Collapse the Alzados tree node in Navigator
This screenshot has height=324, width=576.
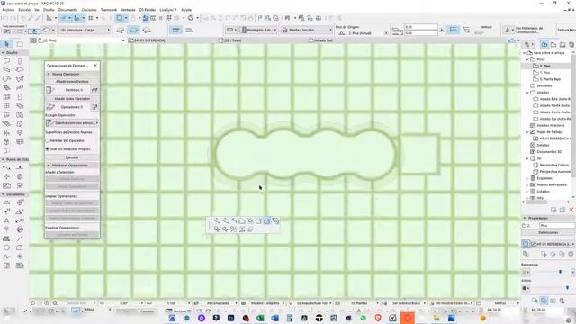click(x=527, y=93)
